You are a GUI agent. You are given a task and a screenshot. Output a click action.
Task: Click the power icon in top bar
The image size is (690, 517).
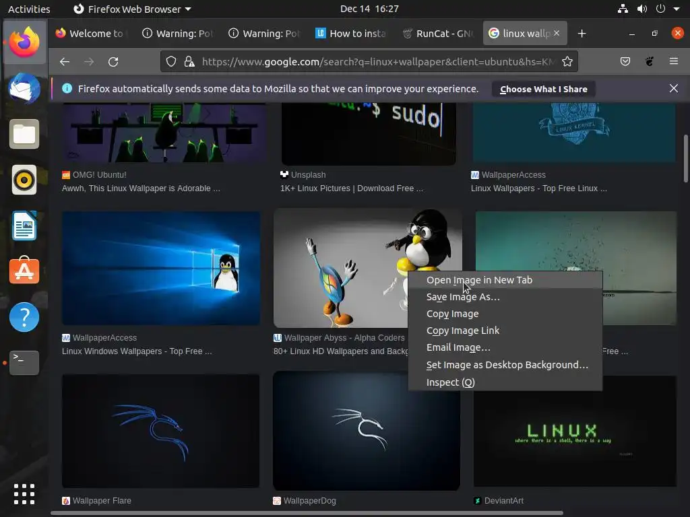660,9
